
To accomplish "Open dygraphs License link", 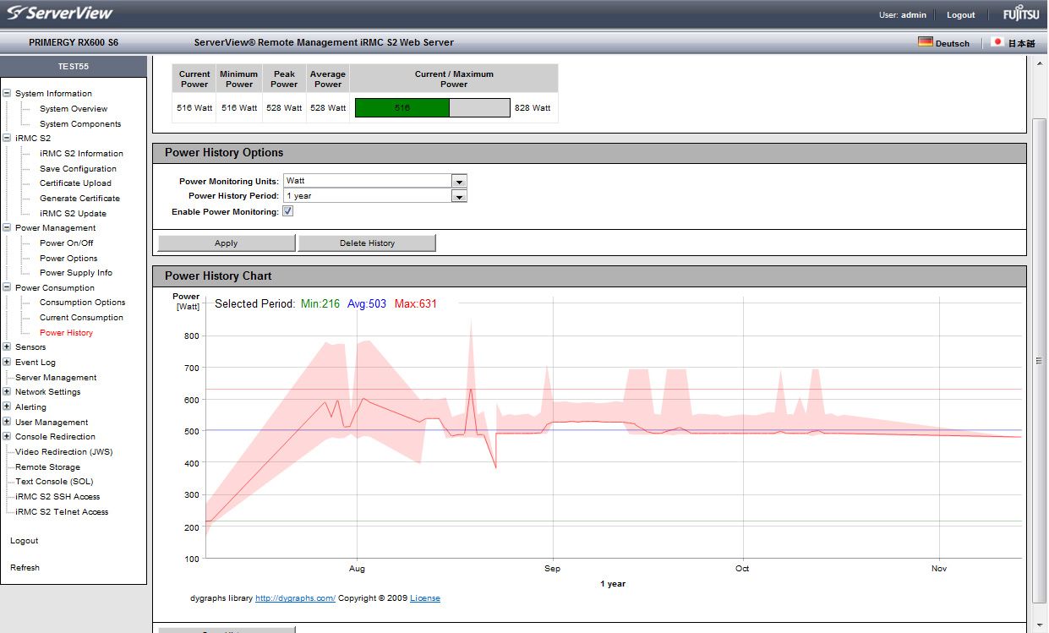I will tap(425, 598).
